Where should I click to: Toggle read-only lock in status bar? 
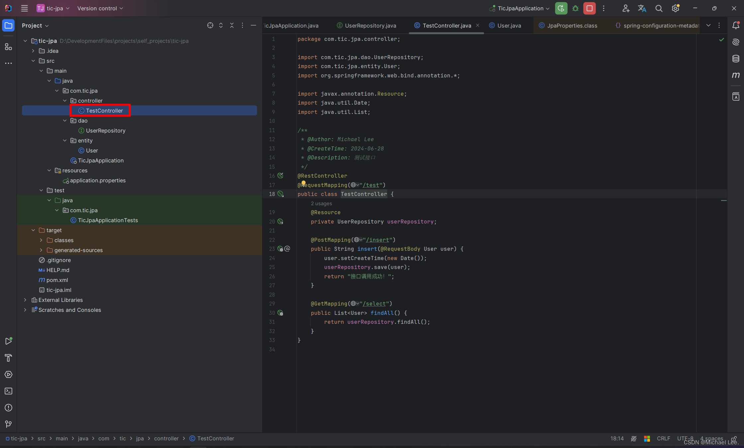click(x=734, y=438)
